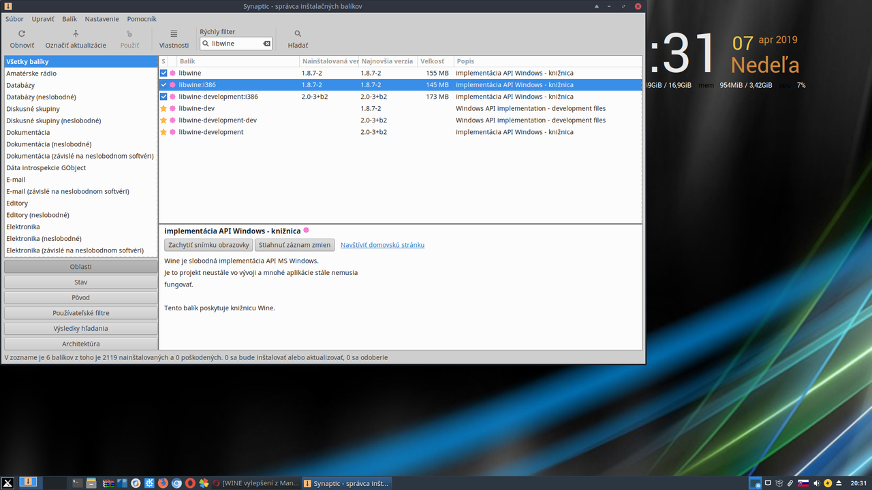Sort by the S status column header
The image size is (872, 490).
tap(163, 61)
